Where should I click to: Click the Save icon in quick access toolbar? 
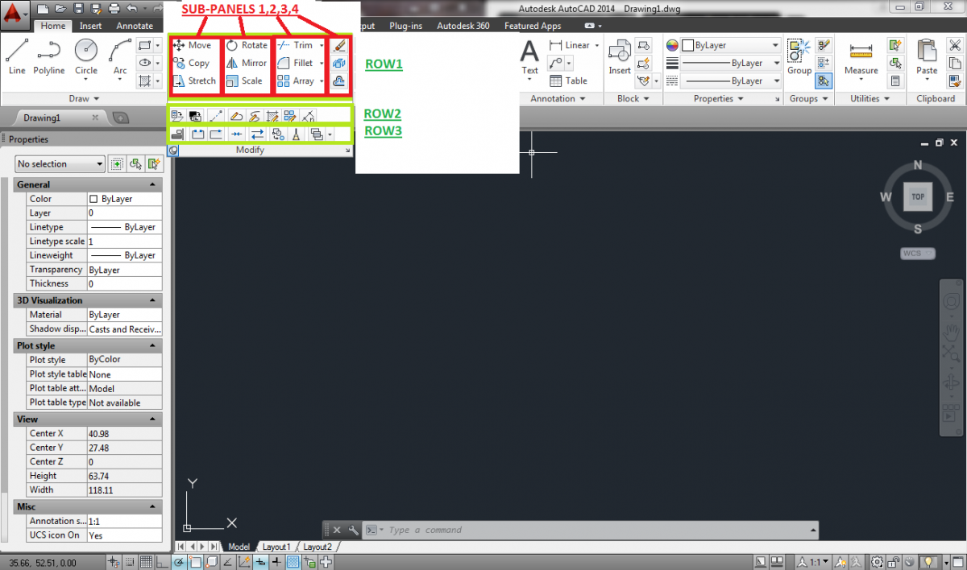coord(78,9)
